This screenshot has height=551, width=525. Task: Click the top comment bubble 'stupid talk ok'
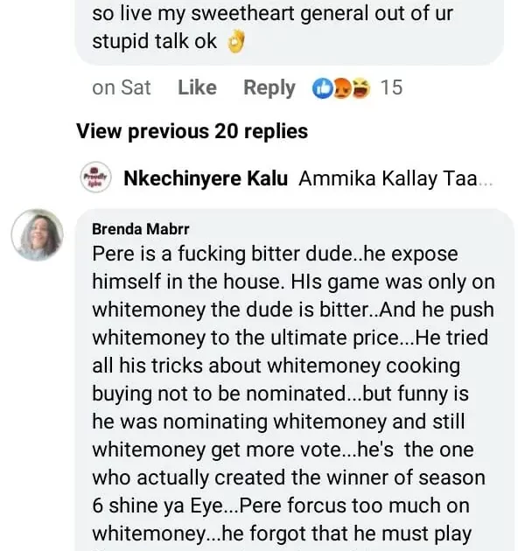[x=157, y=42]
